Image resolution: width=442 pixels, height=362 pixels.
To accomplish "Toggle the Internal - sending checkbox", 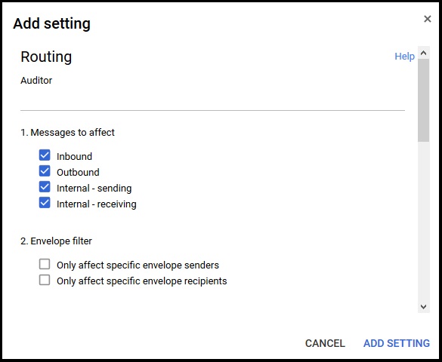I will tap(45, 187).
